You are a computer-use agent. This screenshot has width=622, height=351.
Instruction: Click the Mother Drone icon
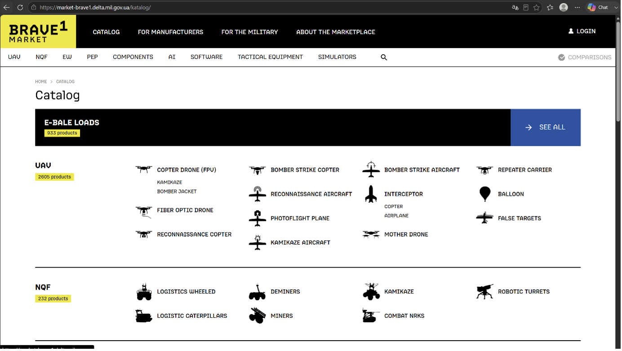(371, 234)
